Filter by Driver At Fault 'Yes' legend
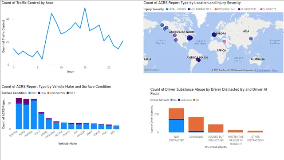 click(196, 100)
